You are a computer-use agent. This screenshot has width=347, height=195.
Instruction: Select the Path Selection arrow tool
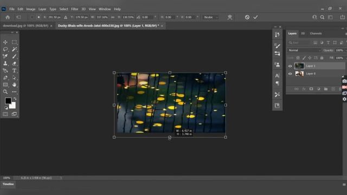pos(14,77)
